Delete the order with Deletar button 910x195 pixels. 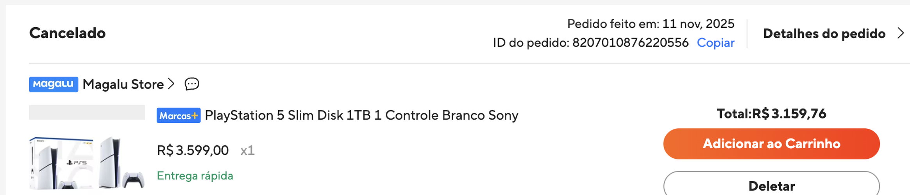pos(771,185)
